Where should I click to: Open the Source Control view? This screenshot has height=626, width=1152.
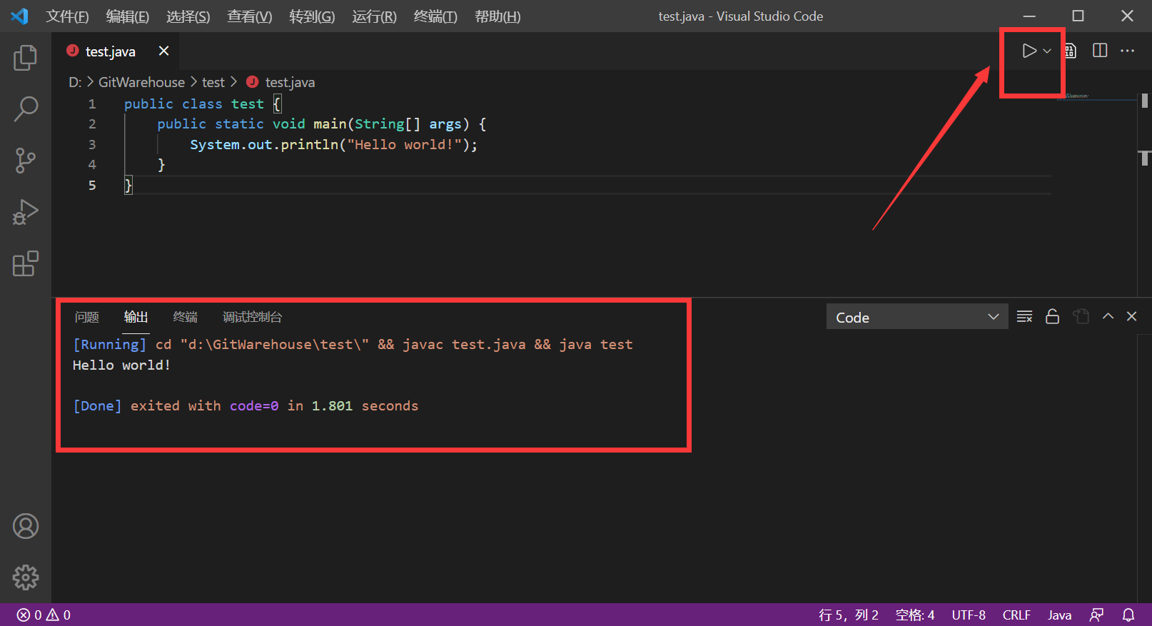(x=25, y=161)
